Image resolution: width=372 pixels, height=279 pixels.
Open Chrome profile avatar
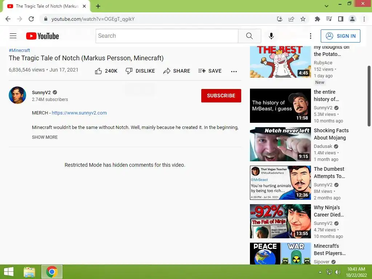tap(352, 19)
